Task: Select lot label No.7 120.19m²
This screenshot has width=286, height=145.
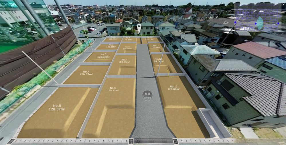Action: (124, 61)
